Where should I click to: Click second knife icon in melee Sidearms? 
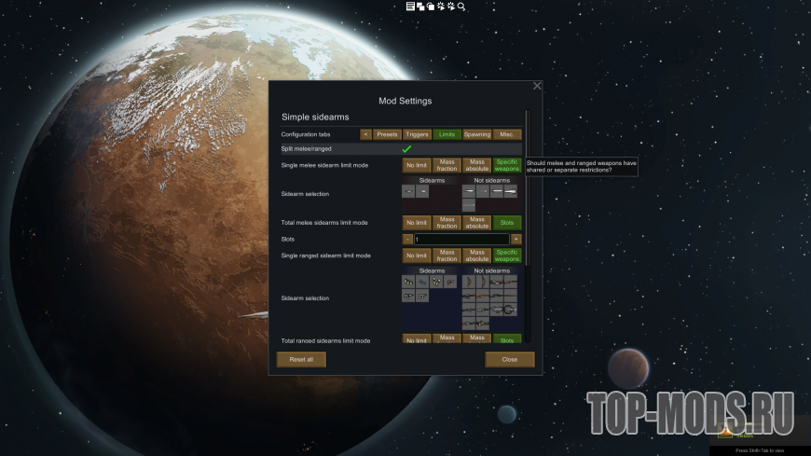[422, 191]
